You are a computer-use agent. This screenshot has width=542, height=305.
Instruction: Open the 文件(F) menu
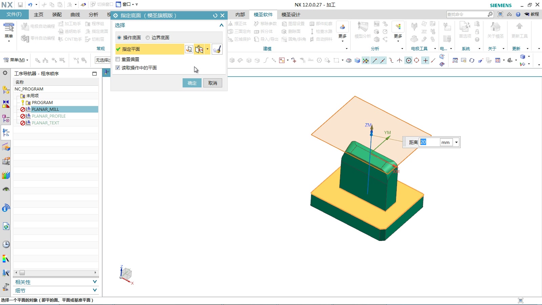pyautogui.click(x=14, y=14)
